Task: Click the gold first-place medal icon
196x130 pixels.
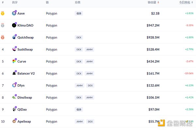Action: [3, 13]
